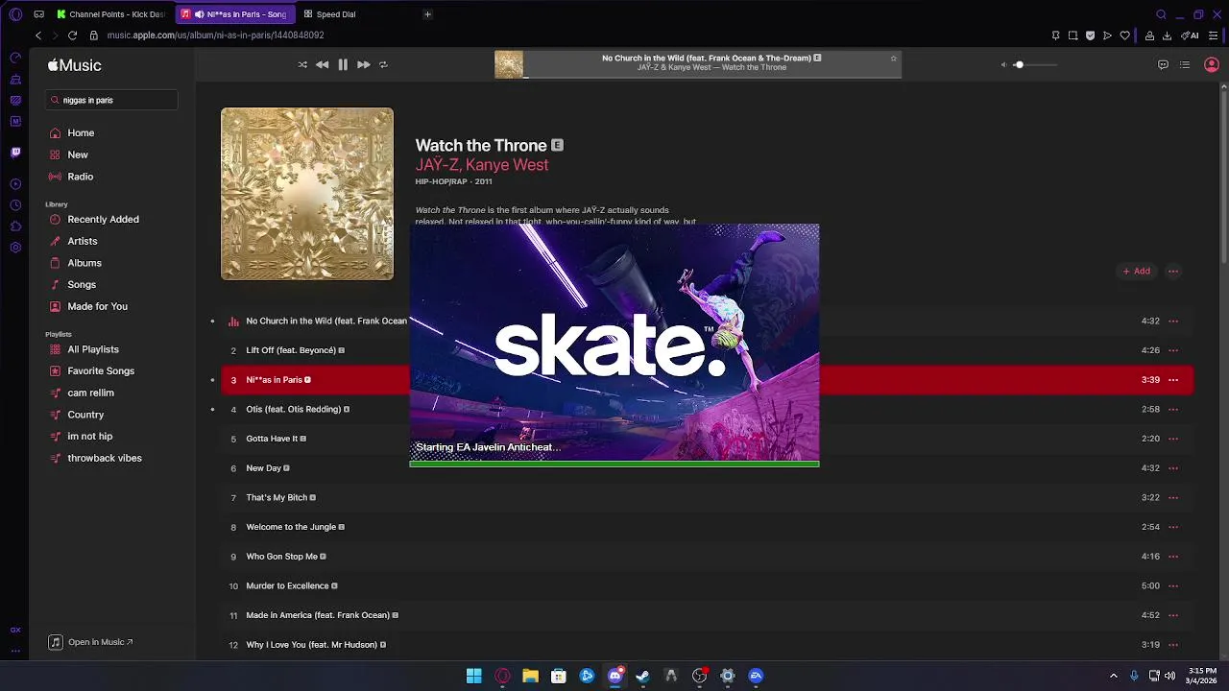This screenshot has height=691, width=1229.
Task: Open Steam from the taskbar
Action: point(642,676)
